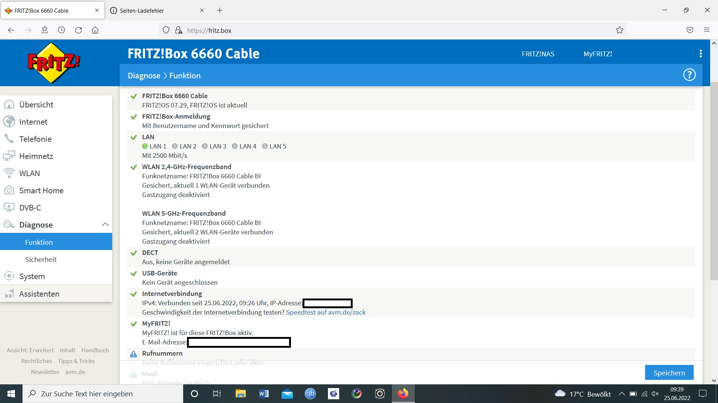Image resolution: width=718 pixels, height=403 pixels.
Task: Open the FRITZ!NAS header link
Action: (x=538, y=54)
